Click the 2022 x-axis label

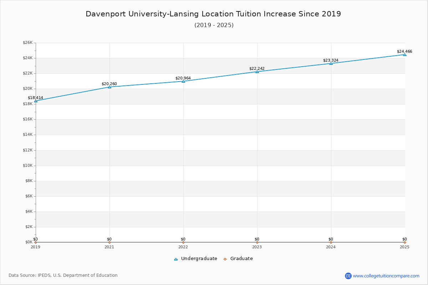tap(183, 247)
